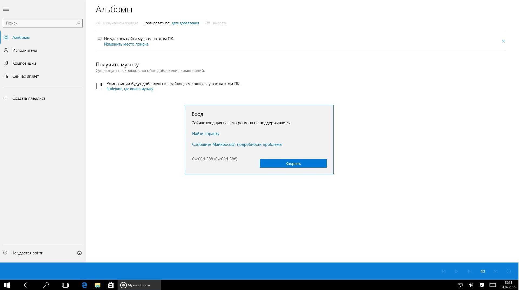The height and width of the screenshot is (290, 519).
Task: Open File Explorer from taskbar
Action: [x=98, y=285]
